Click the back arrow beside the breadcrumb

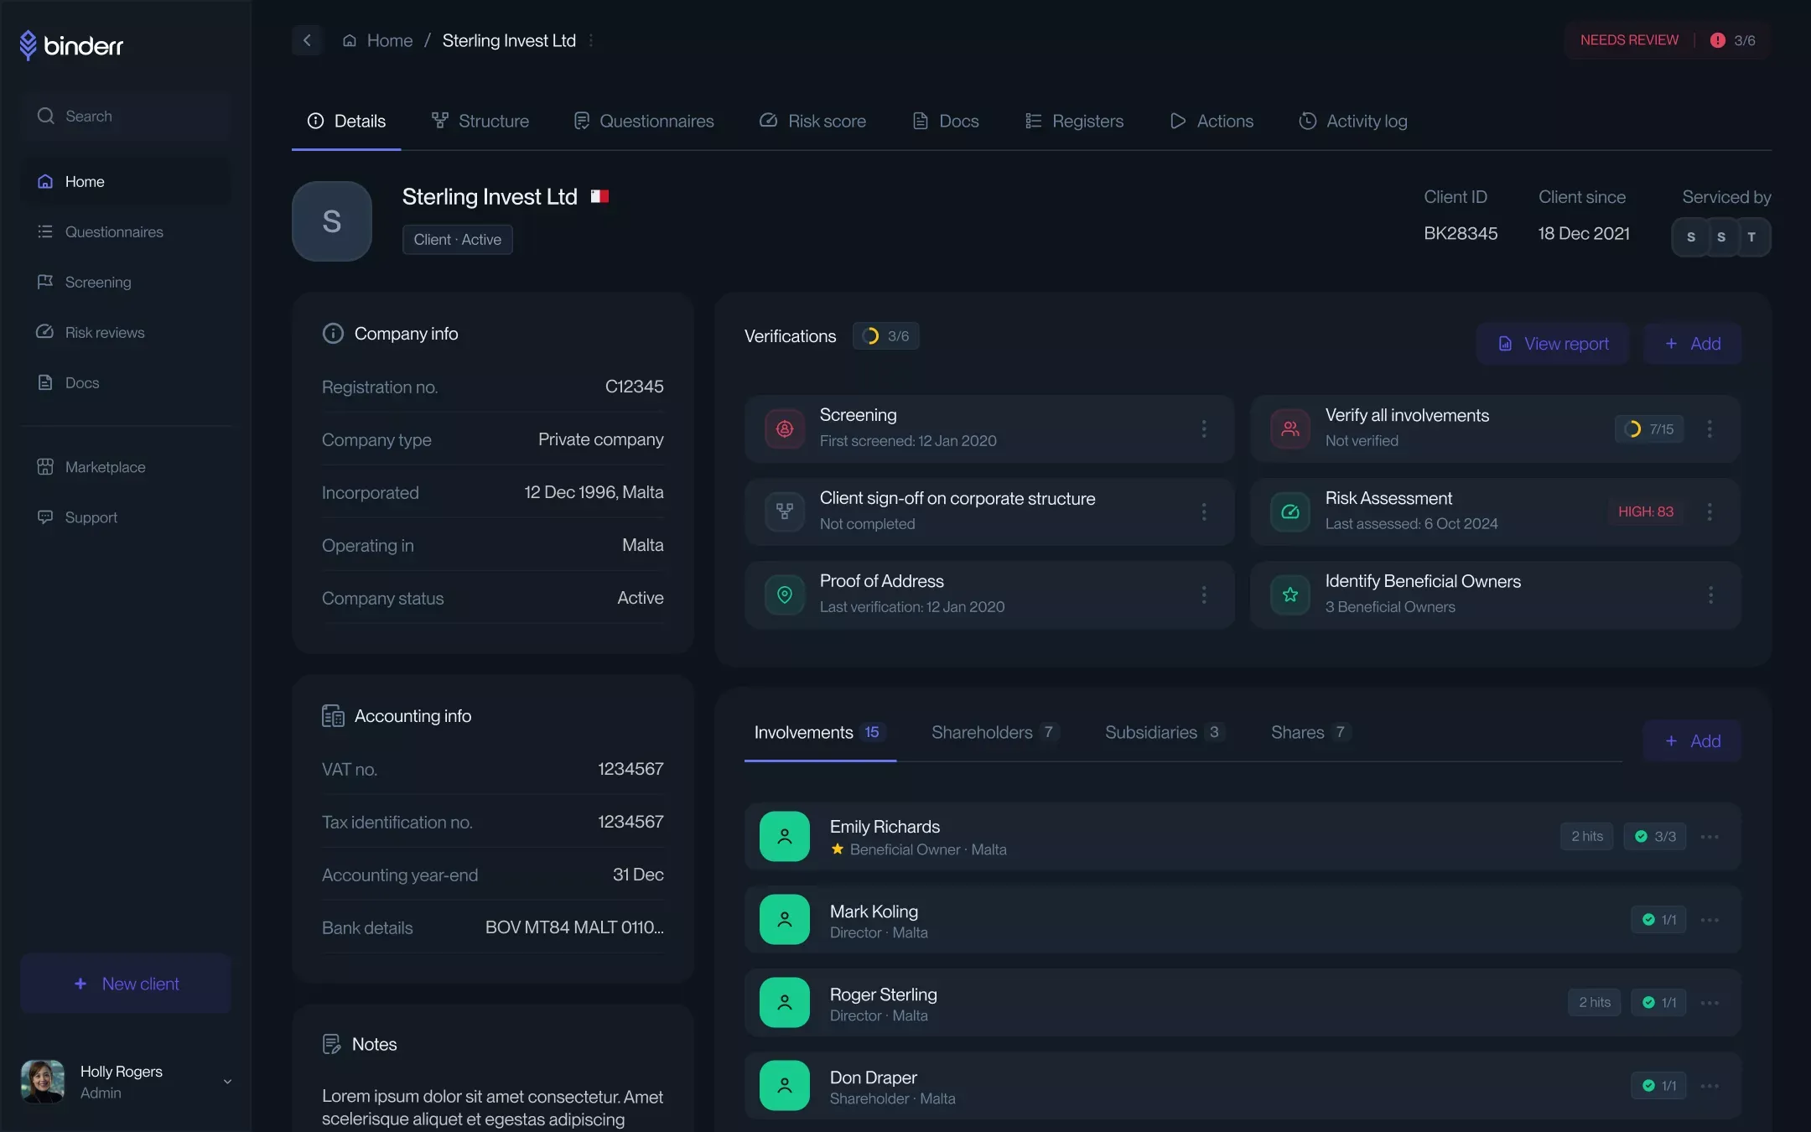(x=307, y=40)
